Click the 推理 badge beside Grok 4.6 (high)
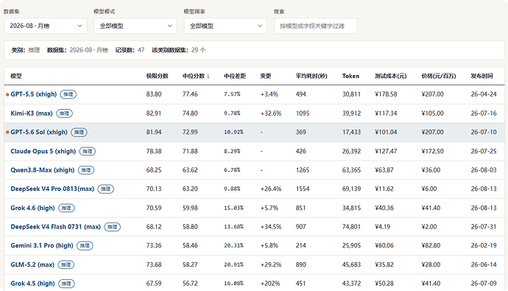 66,208
